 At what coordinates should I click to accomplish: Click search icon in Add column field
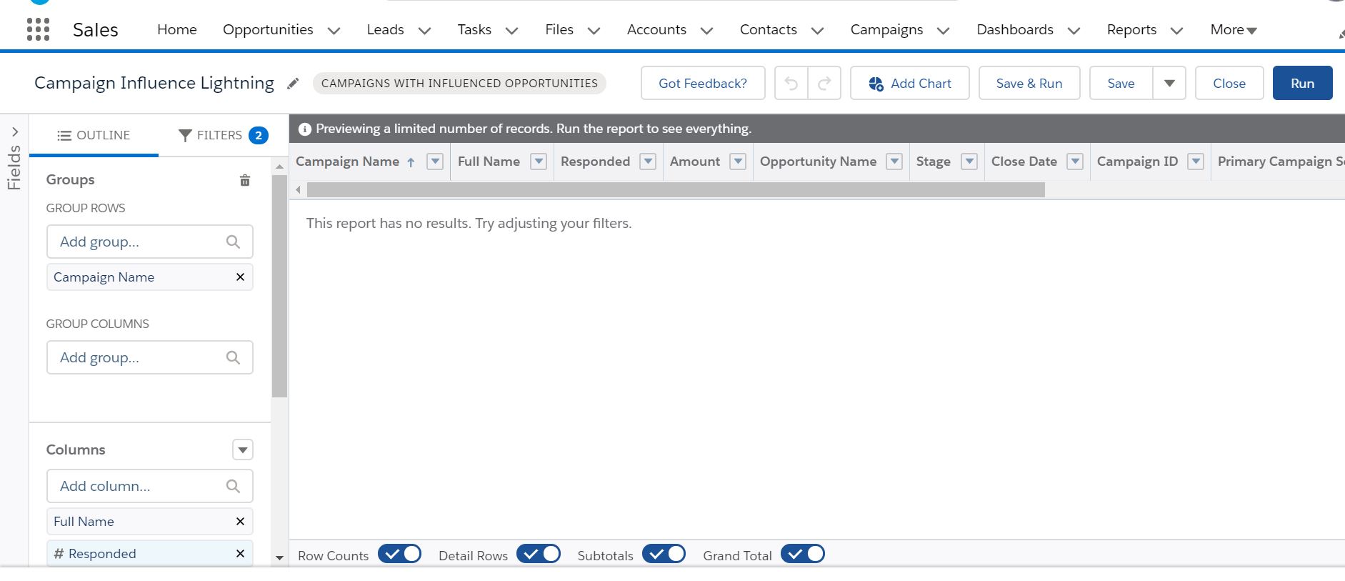(x=233, y=486)
